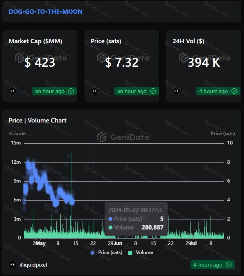Click the author avatar icon in Market Cap card
Viewport: 244px width, 276px height.
pyautogui.click(x=13, y=91)
